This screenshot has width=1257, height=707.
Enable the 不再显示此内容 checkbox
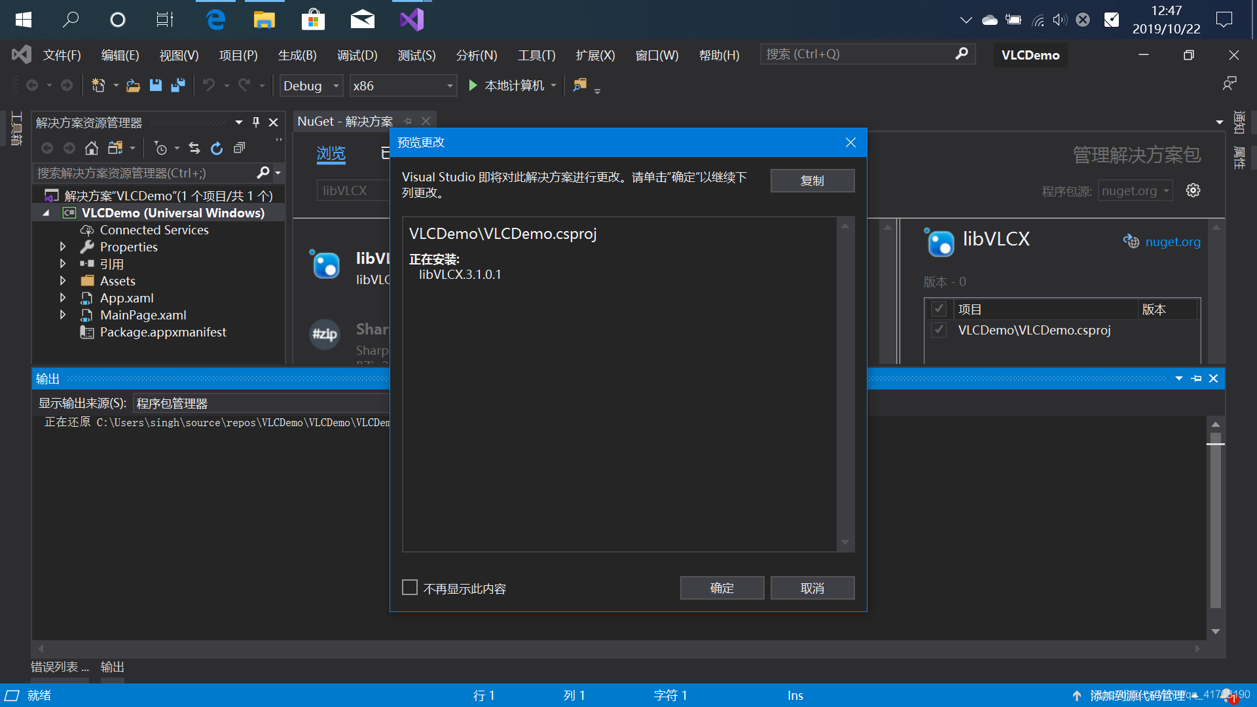click(x=410, y=587)
